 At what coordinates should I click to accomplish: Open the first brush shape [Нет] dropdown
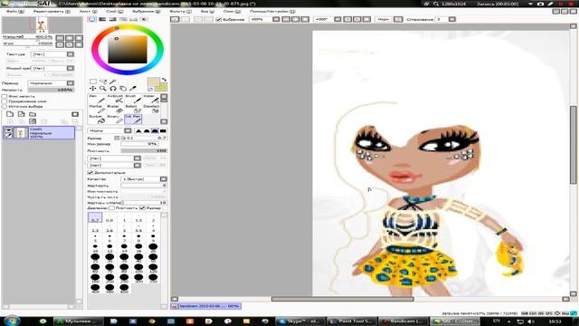click(137, 158)
